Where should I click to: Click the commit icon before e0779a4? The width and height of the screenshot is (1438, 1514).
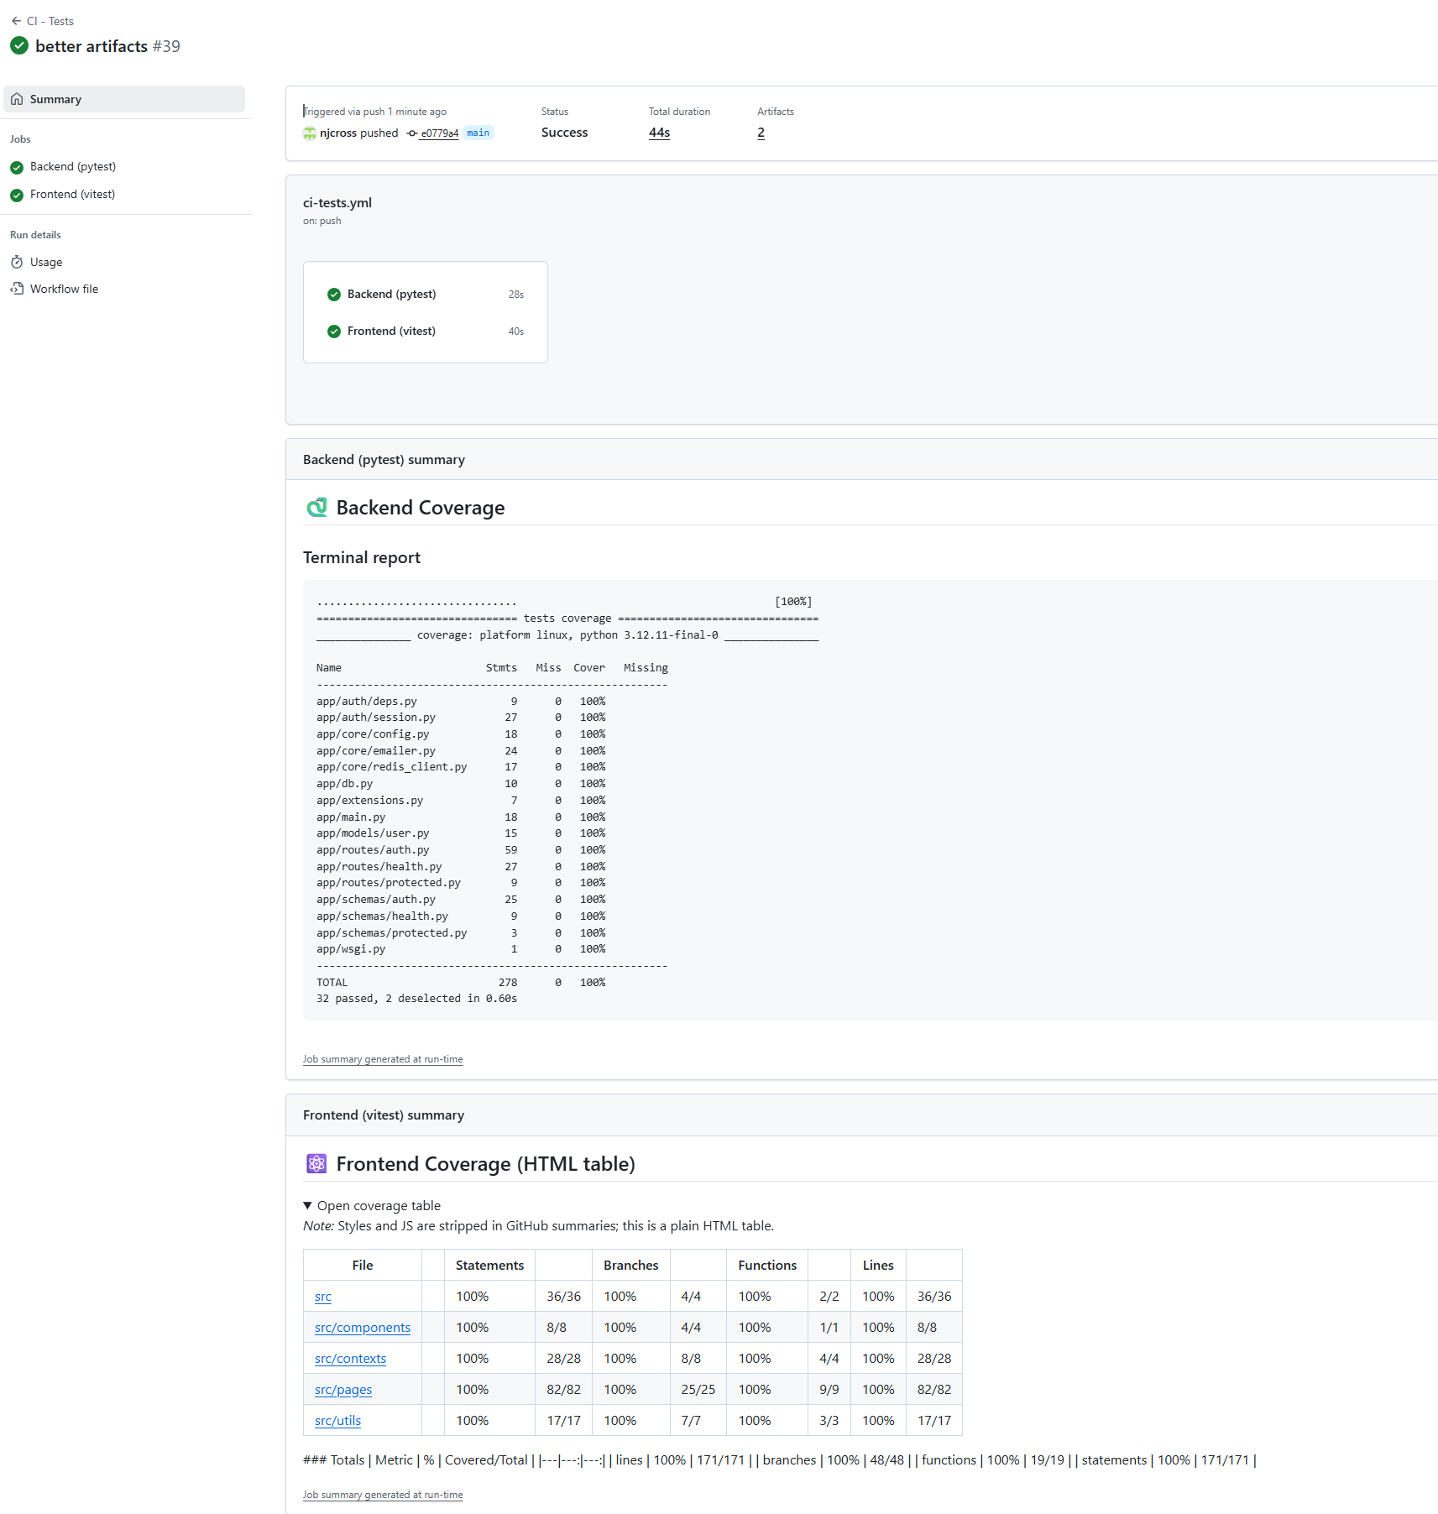[x=411, y=133]
